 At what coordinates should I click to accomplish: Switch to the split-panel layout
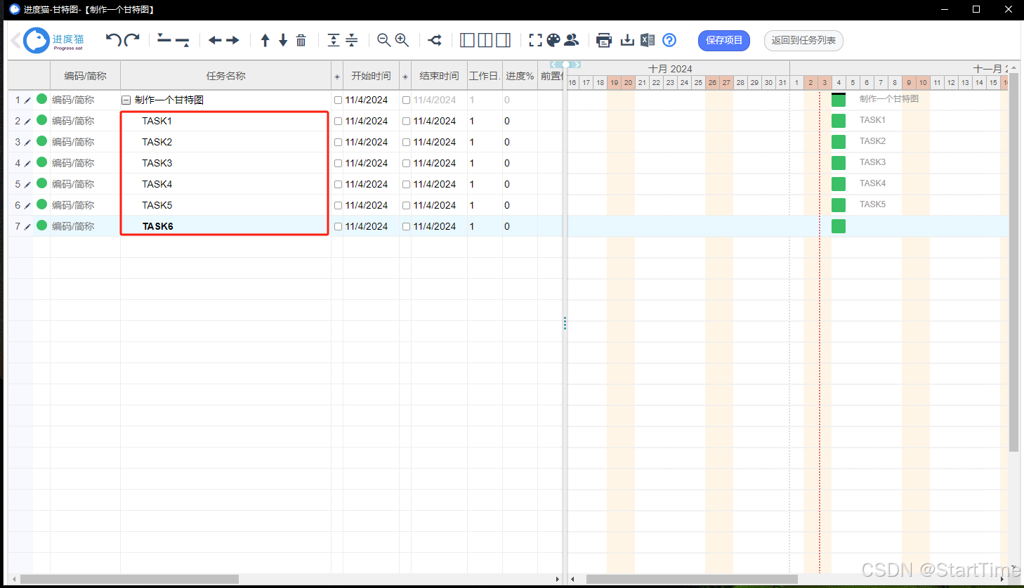(x=485, y=40)
